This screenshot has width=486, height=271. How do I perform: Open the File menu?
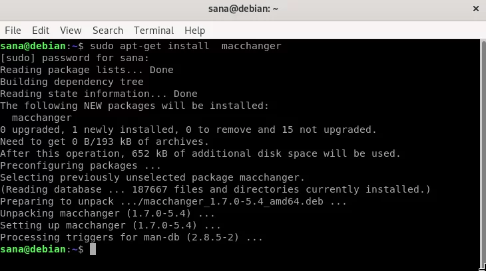point(13,31)
